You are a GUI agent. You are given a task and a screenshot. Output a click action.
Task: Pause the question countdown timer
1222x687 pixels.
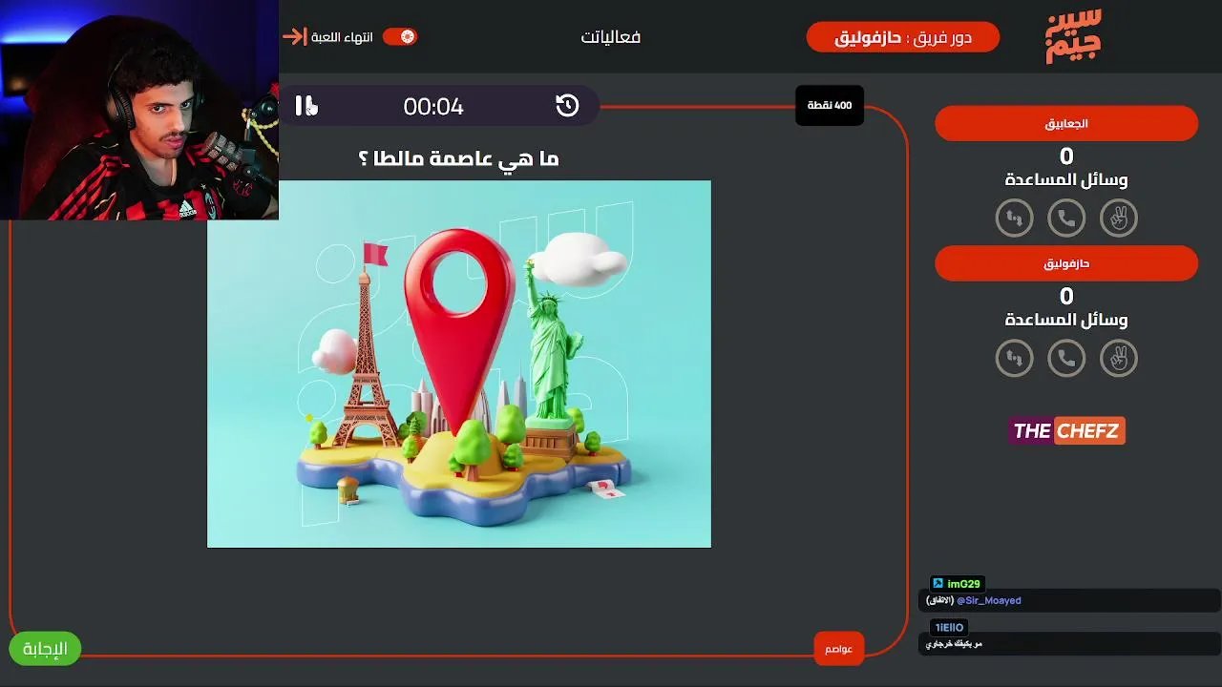click(x=305, y=106)
